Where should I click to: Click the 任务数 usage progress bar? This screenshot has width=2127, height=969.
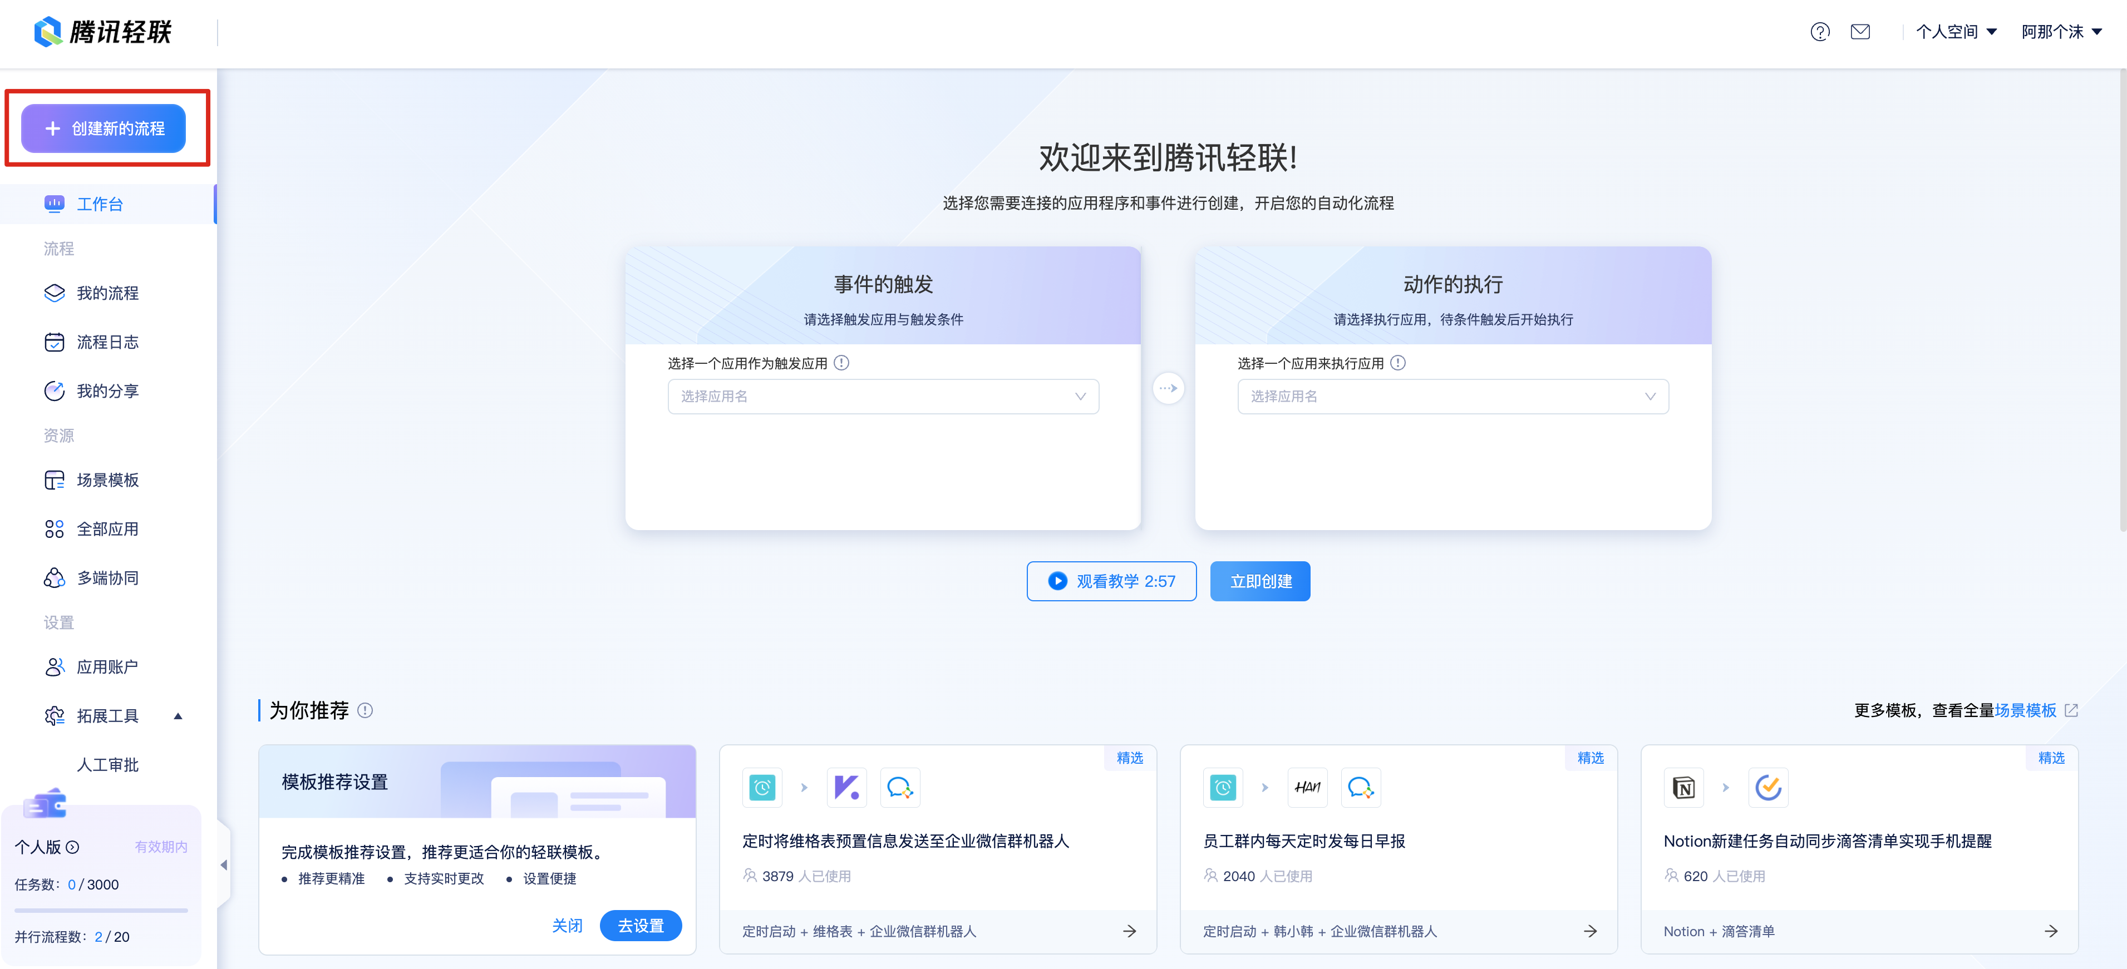tap(101, 911)
